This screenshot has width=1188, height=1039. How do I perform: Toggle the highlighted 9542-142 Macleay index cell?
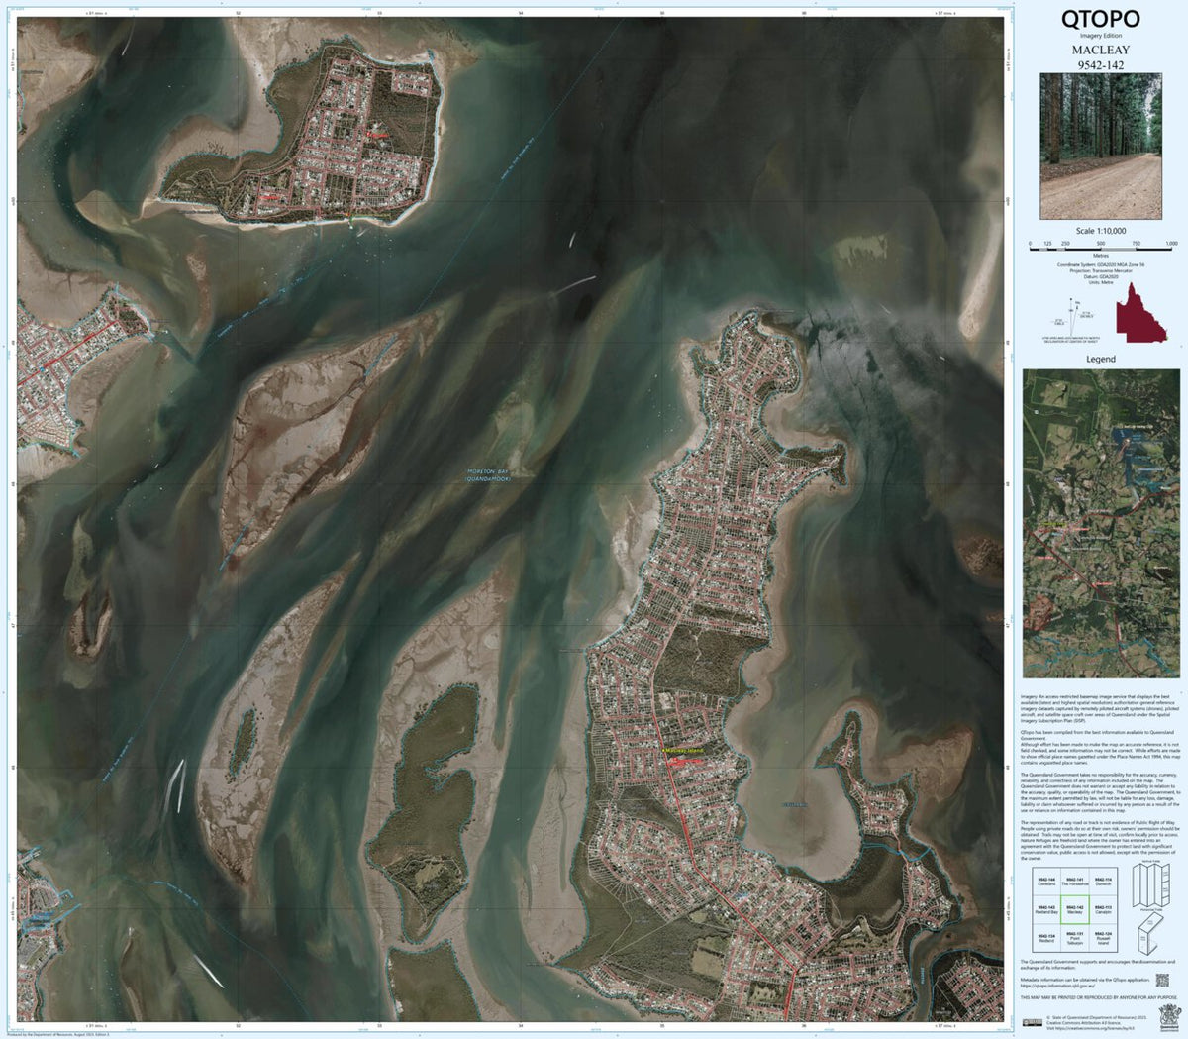coord(1075,910)
